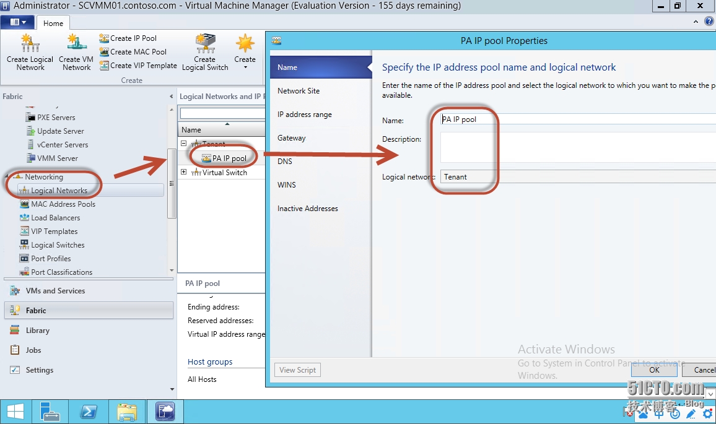The width and height of the screenshot is (716, 424).
Task: Select vCenter Servers in Fabric tree
Action: (x=62, y=145)
